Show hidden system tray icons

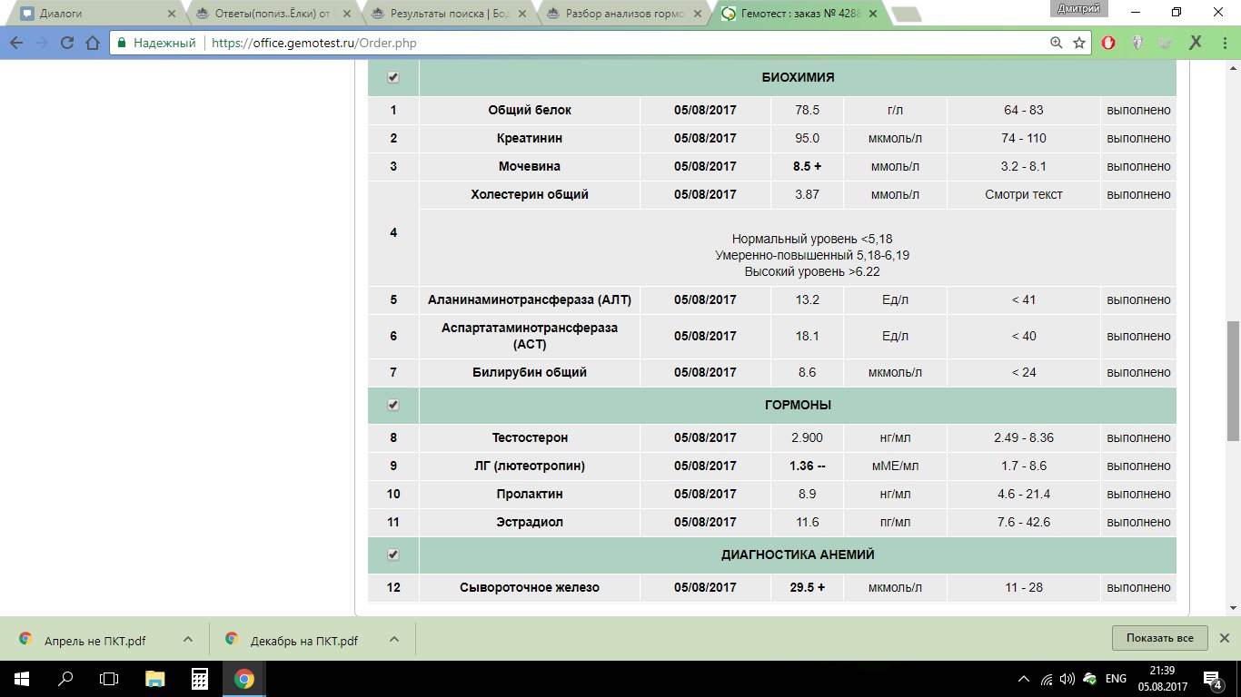pyautogui.click(x=1024, y=679)
